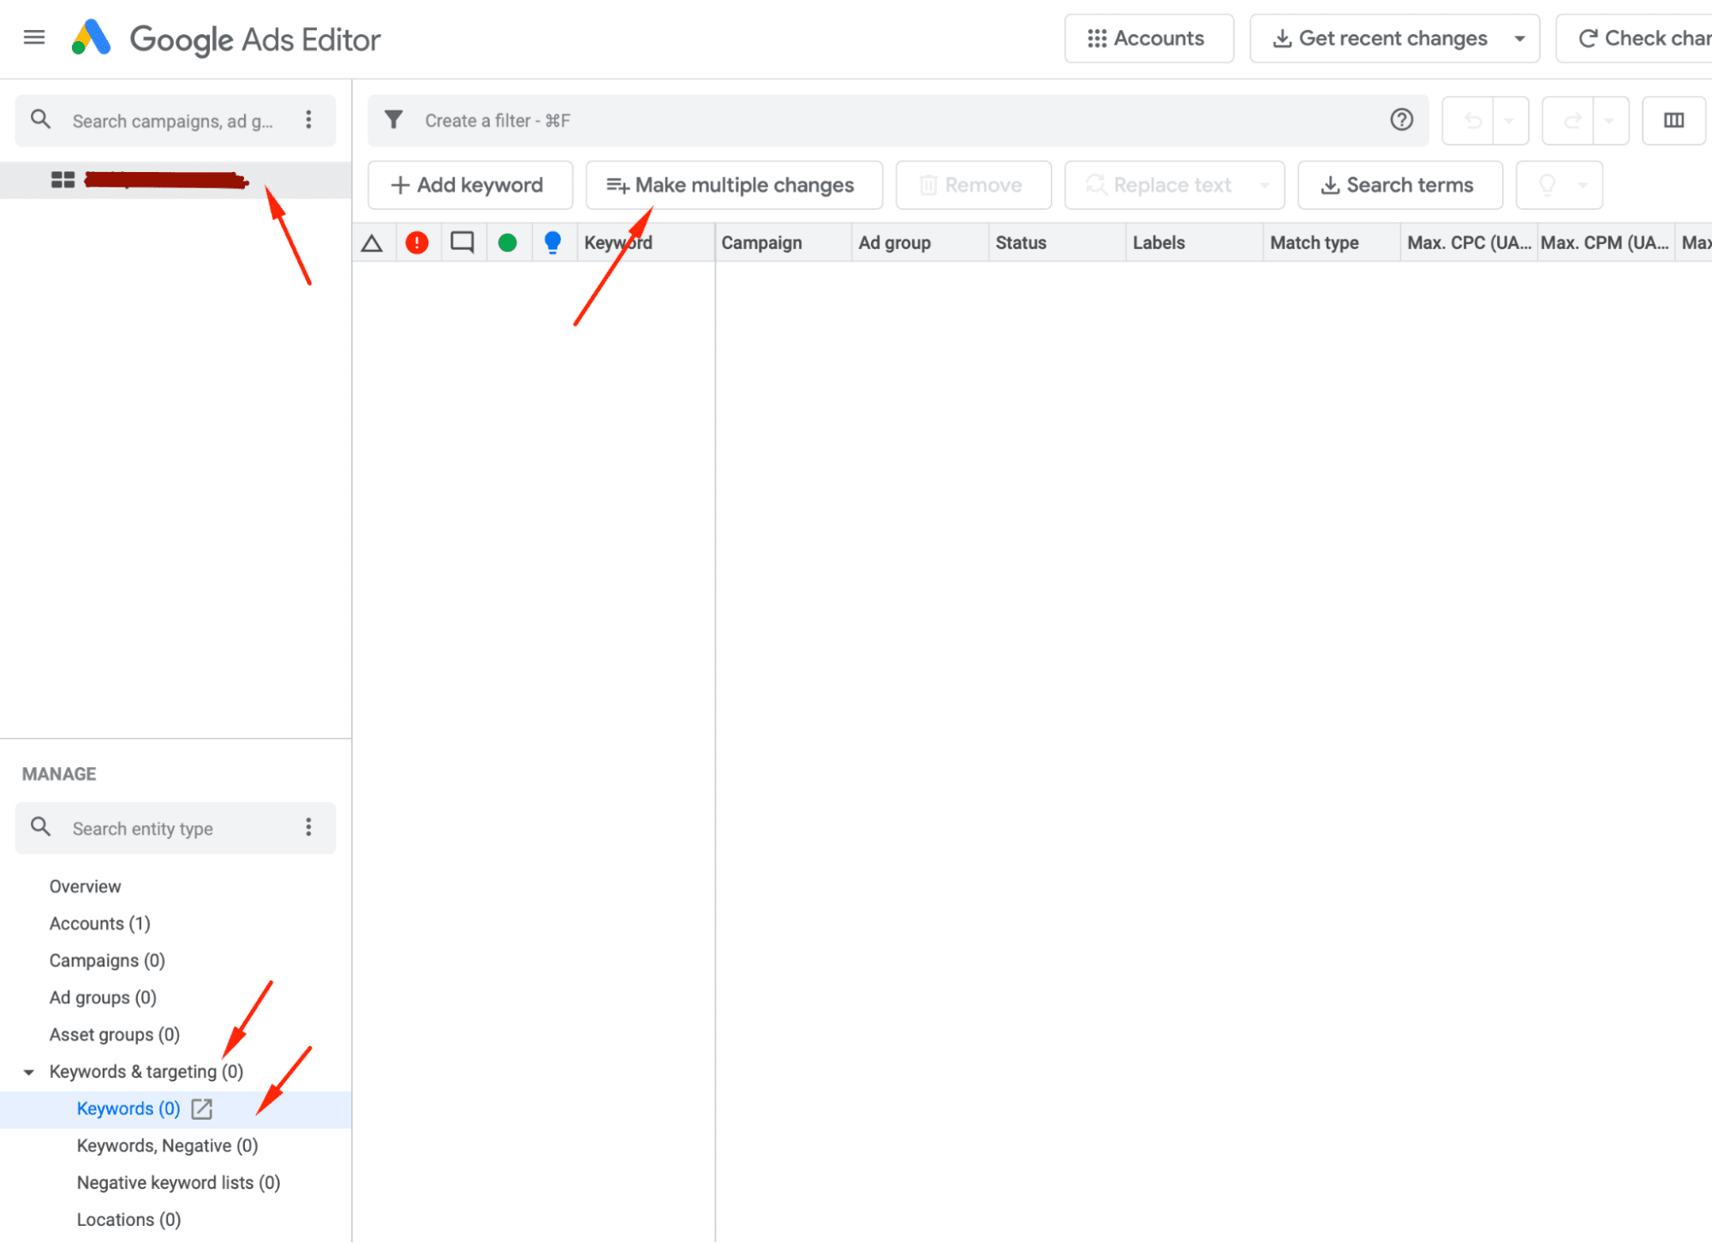Open the column chooser icon
This screenshot has height=1243, width=1712.
point(1673,121)
